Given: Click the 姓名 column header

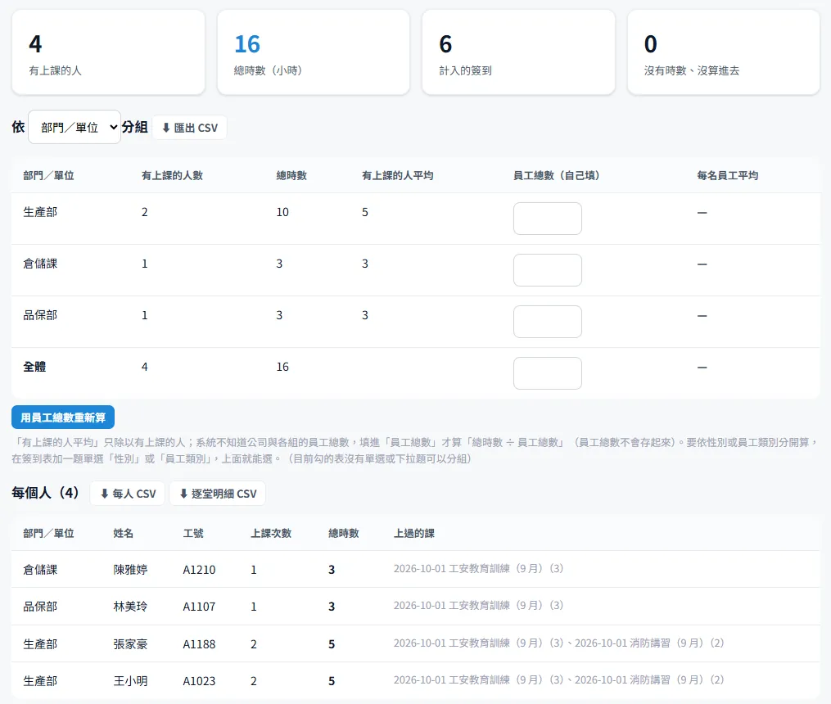Looking at the screenshot, I should [124, 533].
